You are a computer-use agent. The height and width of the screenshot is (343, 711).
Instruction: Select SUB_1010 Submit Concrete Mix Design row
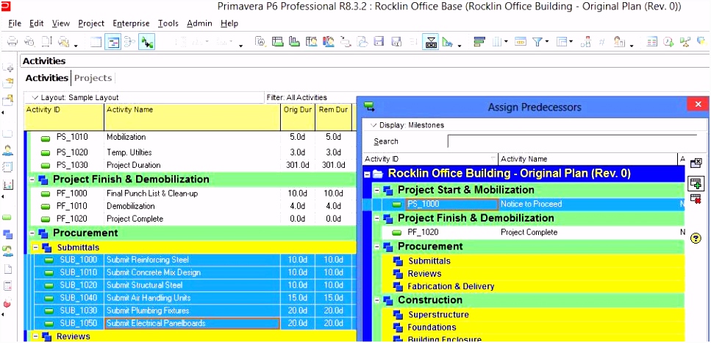190,272
